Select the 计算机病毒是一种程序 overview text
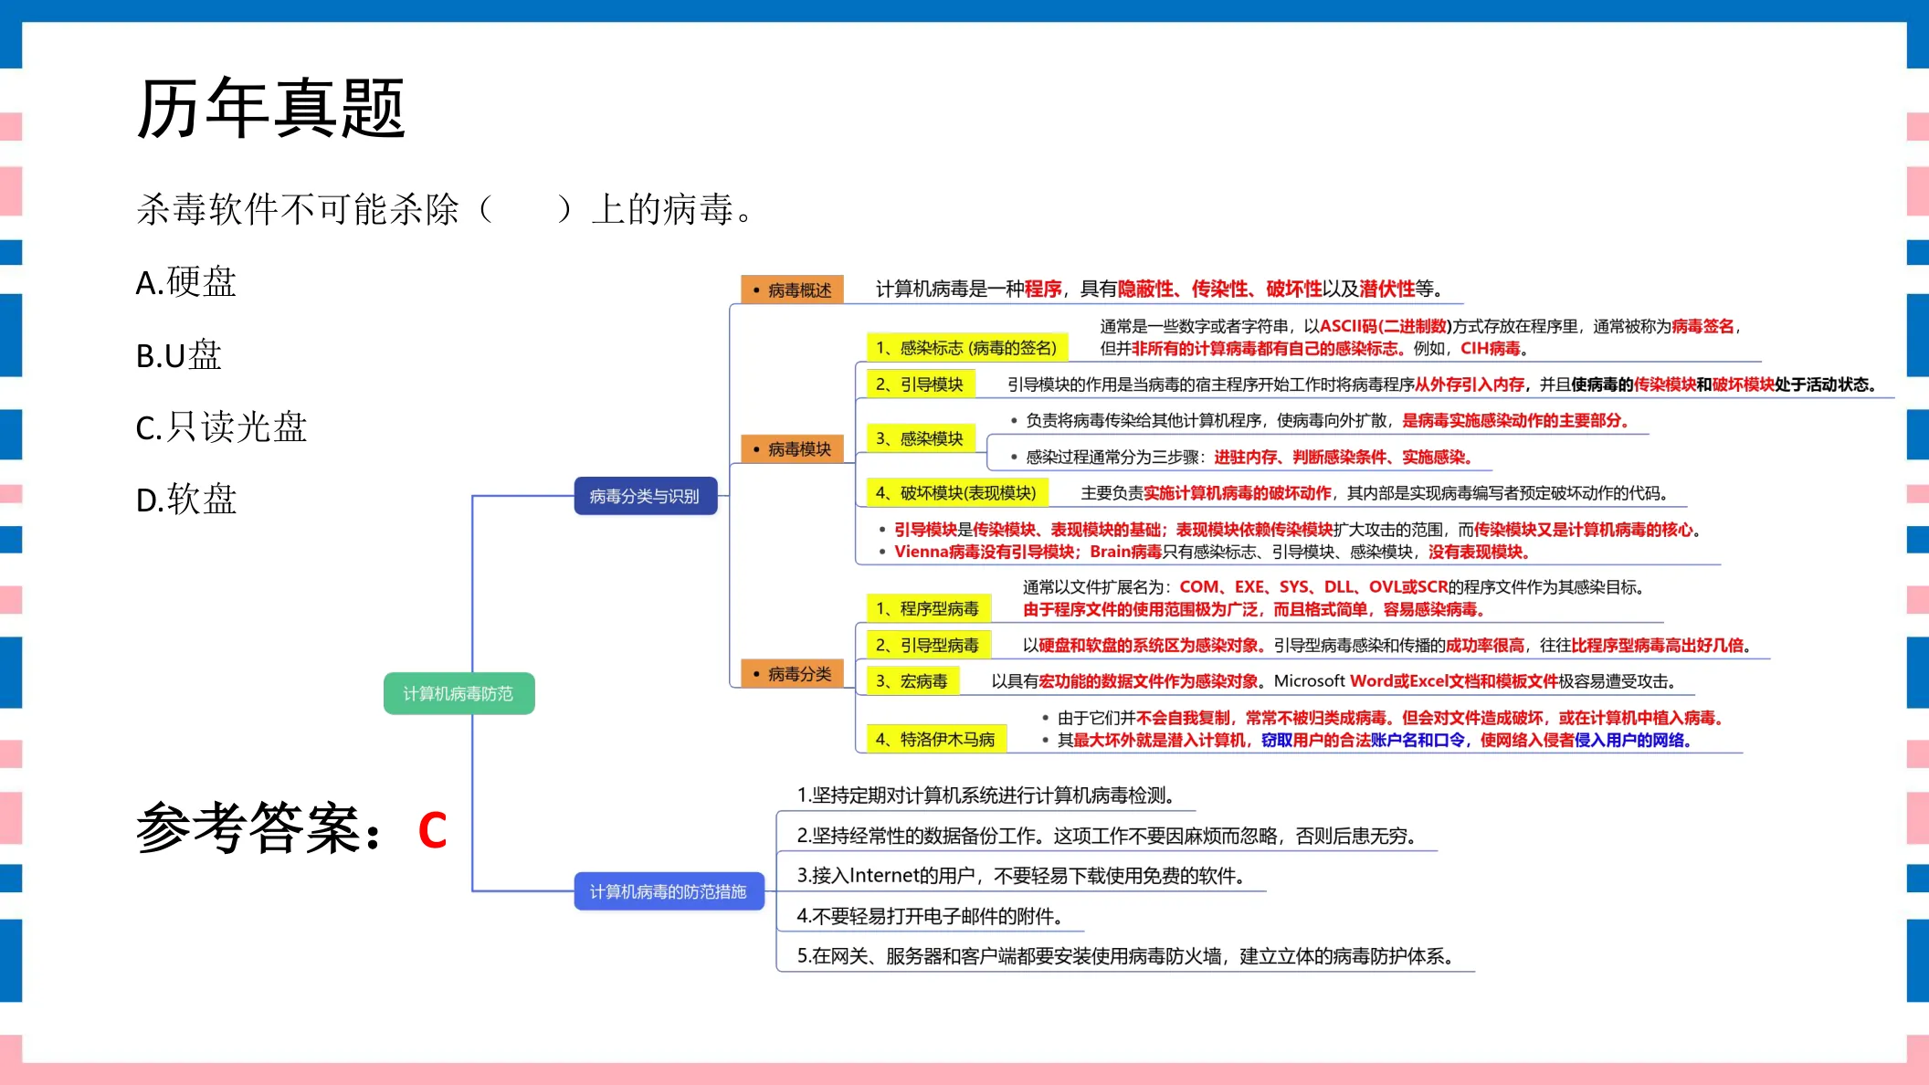The height and width of the screenshot is (1085, 1929). click(1160, 290)
